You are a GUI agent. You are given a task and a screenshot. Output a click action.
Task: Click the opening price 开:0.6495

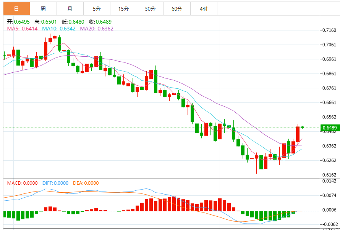[18, 22]
